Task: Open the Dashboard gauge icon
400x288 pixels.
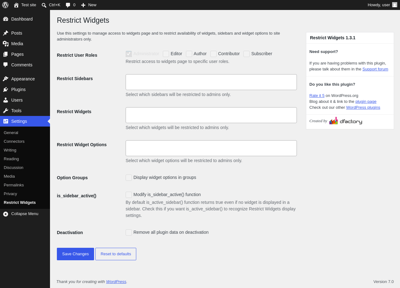Action: point(6,19)
